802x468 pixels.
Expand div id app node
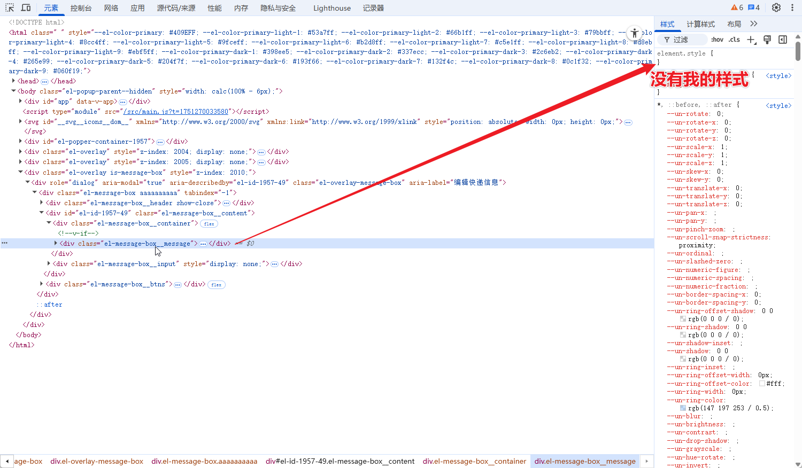pos(20,101)
